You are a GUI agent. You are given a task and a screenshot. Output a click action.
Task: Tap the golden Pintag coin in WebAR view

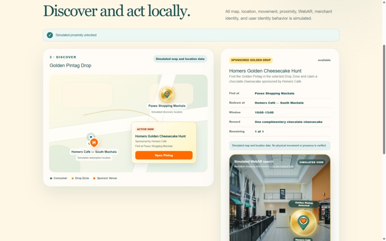tap(303, 222)
